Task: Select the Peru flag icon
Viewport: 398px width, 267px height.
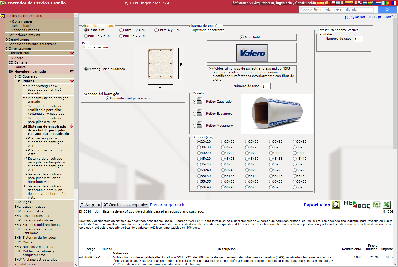Action: 356,3
